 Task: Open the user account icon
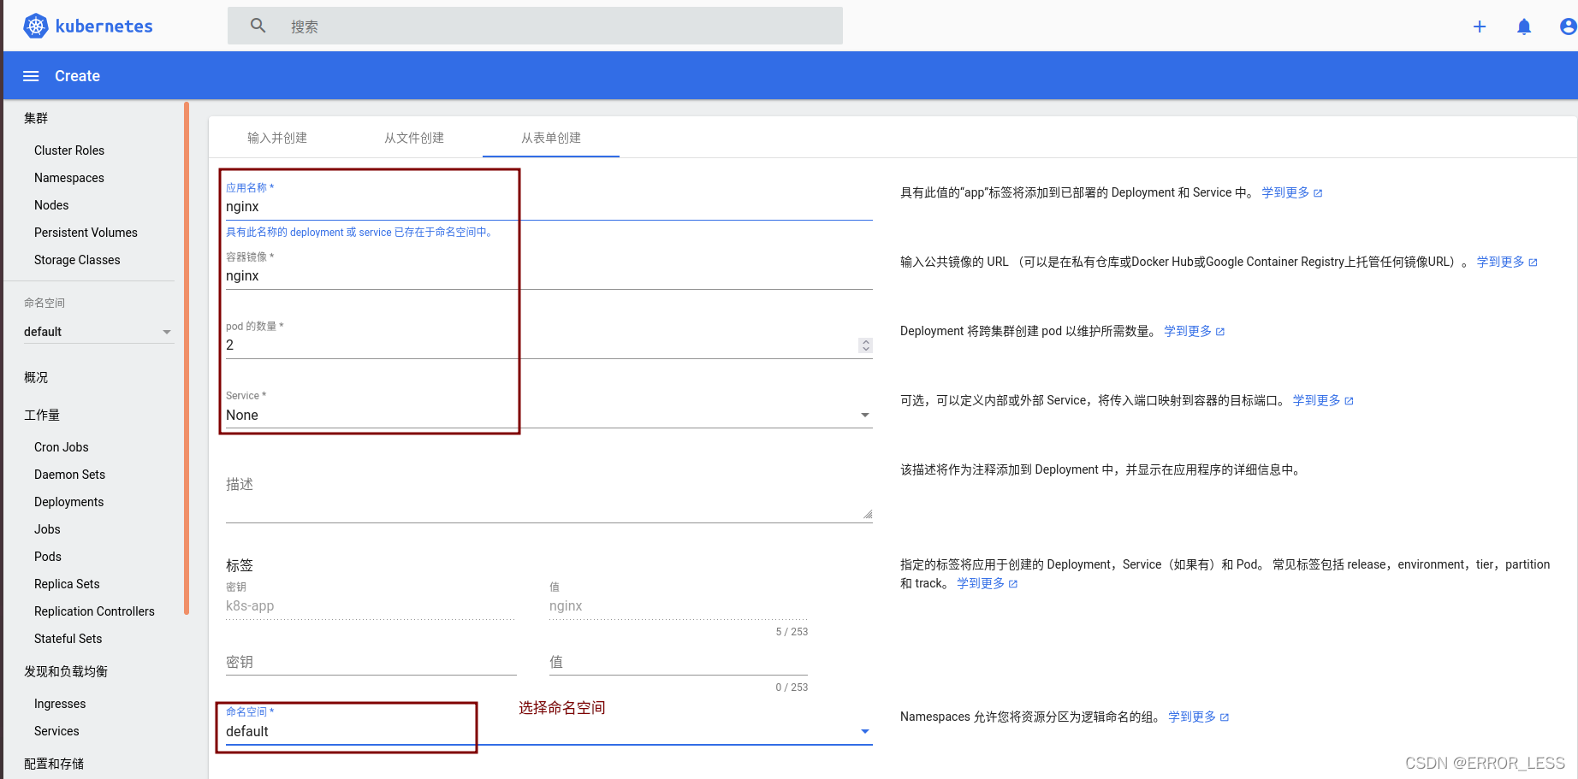coord(1568,27)
